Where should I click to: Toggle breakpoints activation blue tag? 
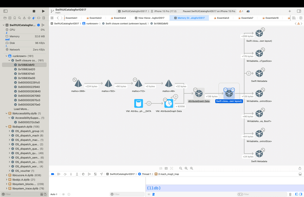53,174
